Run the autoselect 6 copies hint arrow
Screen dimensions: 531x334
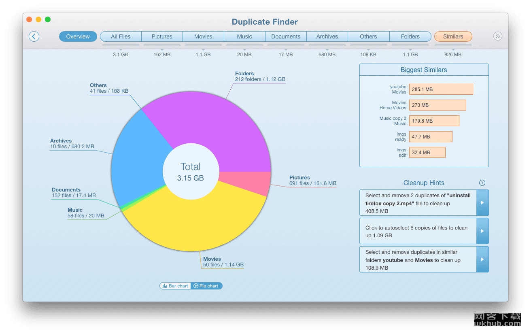(482, 231)
